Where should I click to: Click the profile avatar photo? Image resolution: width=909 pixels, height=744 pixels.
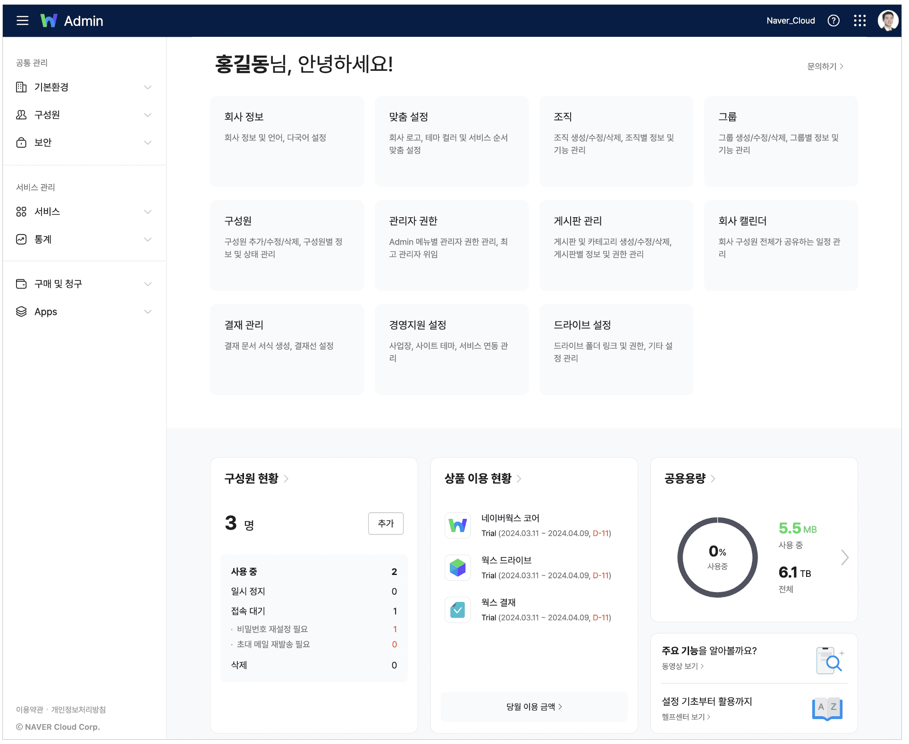[x=888, y=20]
